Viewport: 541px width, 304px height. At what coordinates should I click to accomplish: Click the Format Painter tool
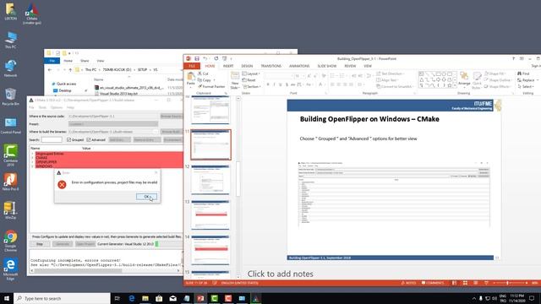pyautogui.click(x=211, y=86)
